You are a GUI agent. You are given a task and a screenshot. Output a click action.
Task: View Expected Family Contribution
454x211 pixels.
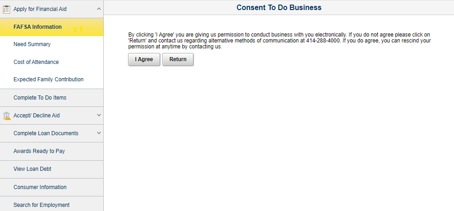pyautogui.click(x=48, y=79)
